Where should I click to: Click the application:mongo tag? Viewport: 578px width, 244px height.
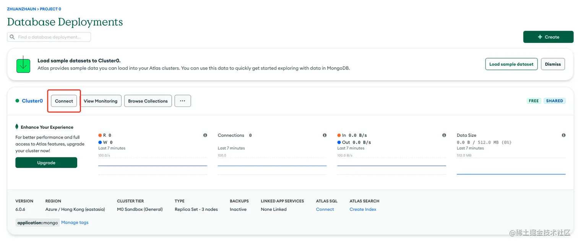pyautogui.click(x=37, y=223)
